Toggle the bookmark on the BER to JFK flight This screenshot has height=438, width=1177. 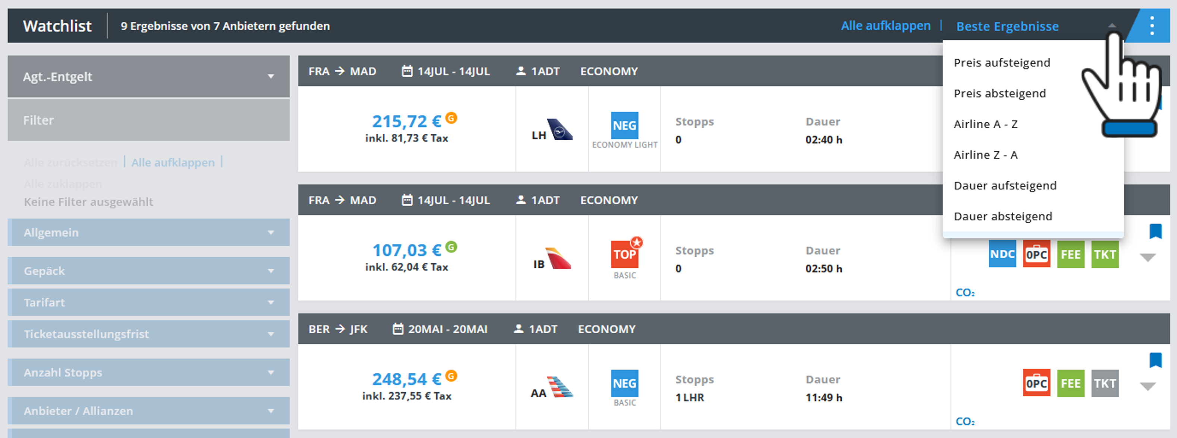(x=1155, y=360)
